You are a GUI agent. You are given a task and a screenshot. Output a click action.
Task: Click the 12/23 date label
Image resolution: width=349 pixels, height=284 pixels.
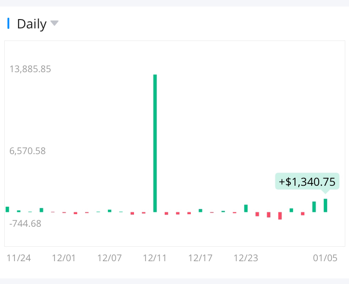click(x=246, y=258)
